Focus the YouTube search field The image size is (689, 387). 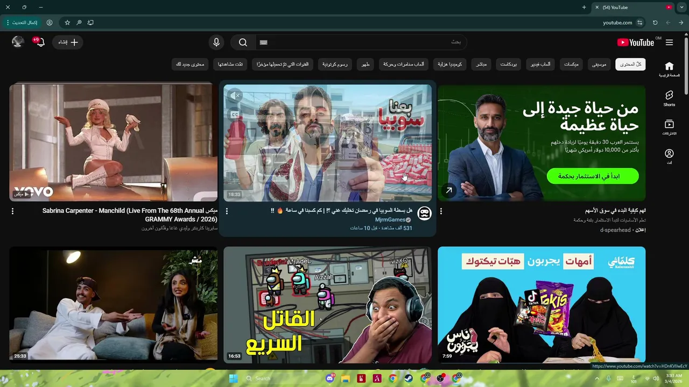(361, 42)
